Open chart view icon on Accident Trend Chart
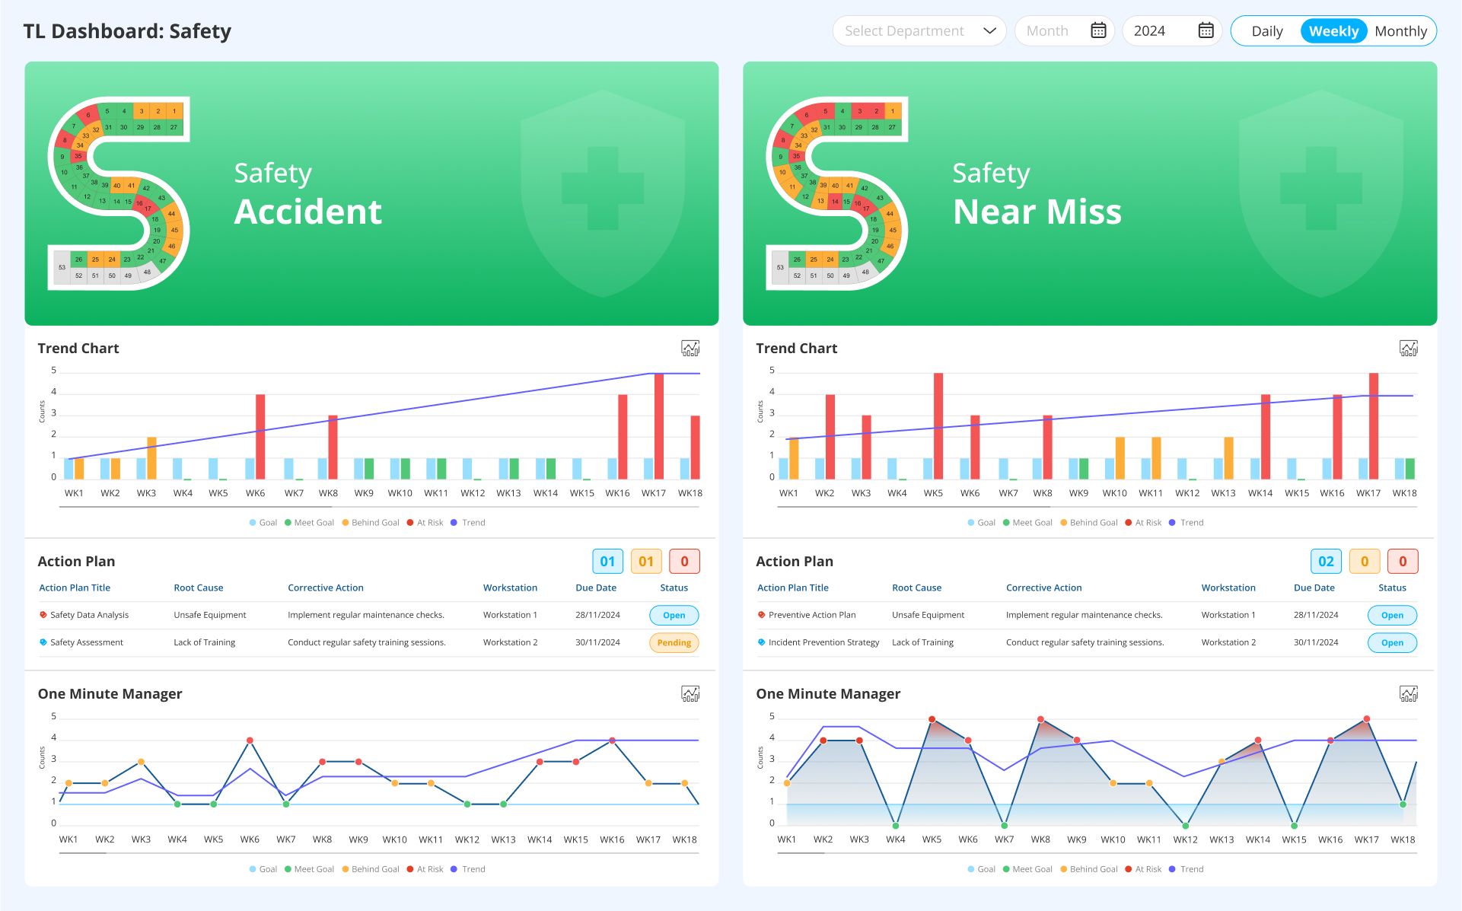The image size is (1462, 911). coord(690,349)
